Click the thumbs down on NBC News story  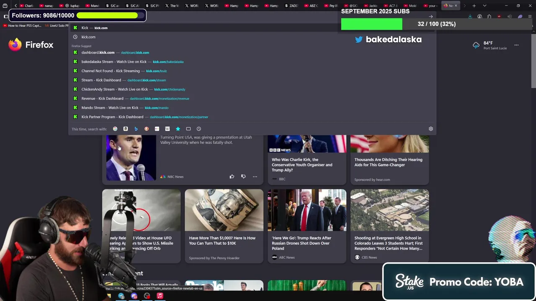click(x=243, y=176)
